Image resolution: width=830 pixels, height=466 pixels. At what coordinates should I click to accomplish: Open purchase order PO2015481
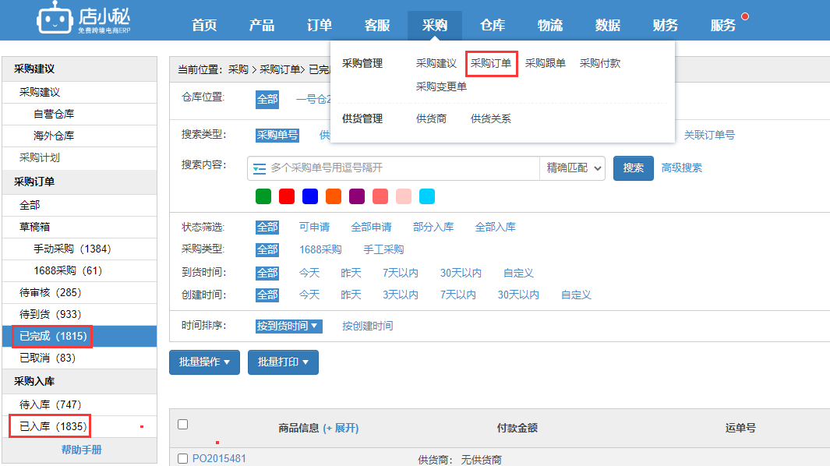(219, 458)
